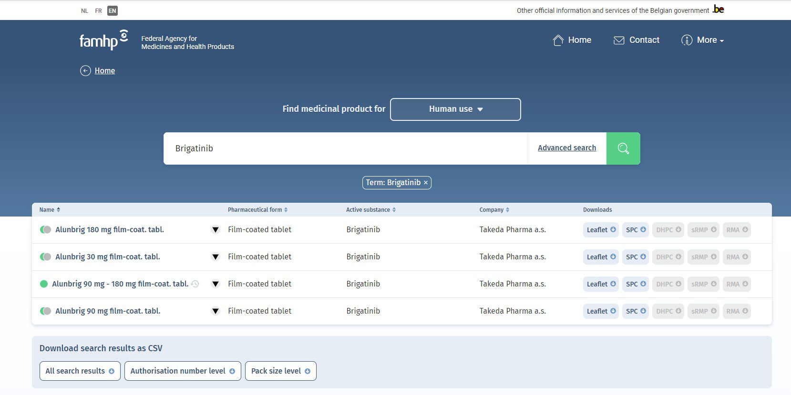Screen dimensions: 791x395
Task: Toggle status indicator of Alunbrig 30 mg
Action: point(45,257)
